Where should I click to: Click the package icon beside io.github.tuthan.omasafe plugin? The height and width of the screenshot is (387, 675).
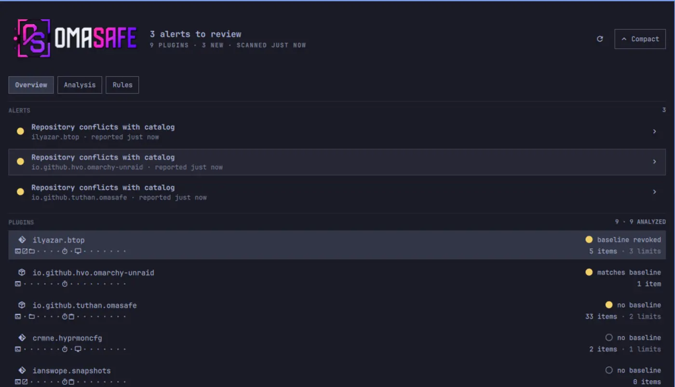coord(22,305)
